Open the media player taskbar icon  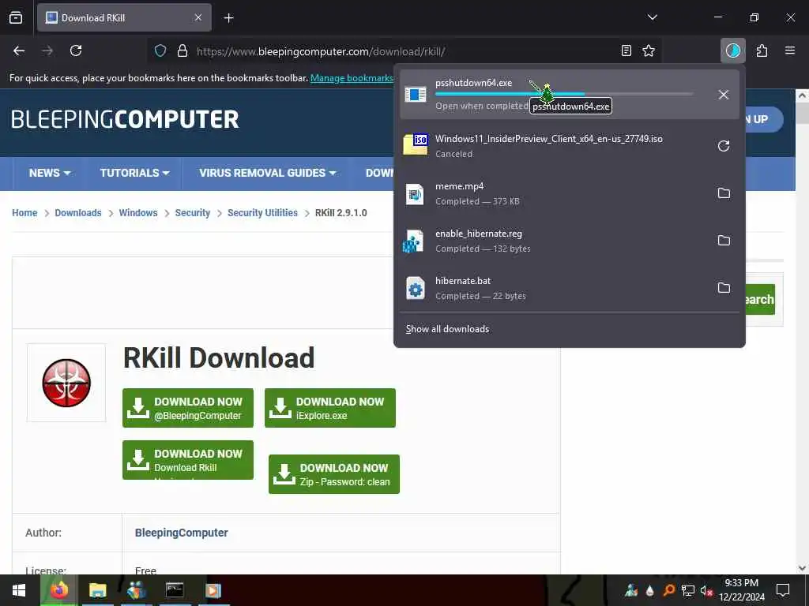213,590
